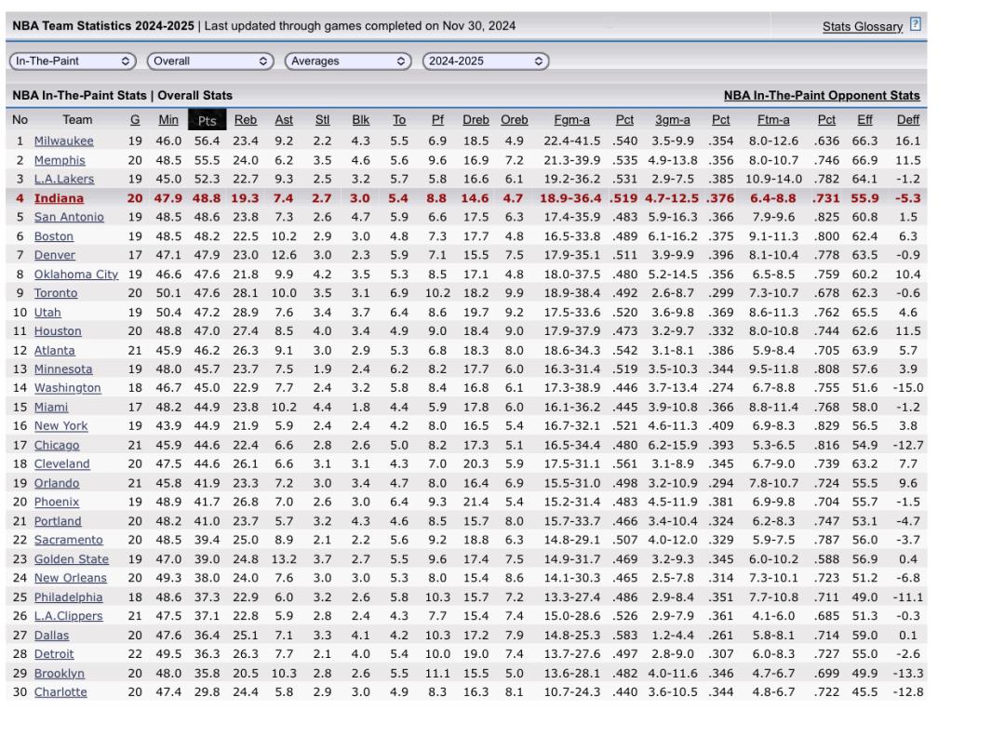Sort by Eff column header

point(865,120)
